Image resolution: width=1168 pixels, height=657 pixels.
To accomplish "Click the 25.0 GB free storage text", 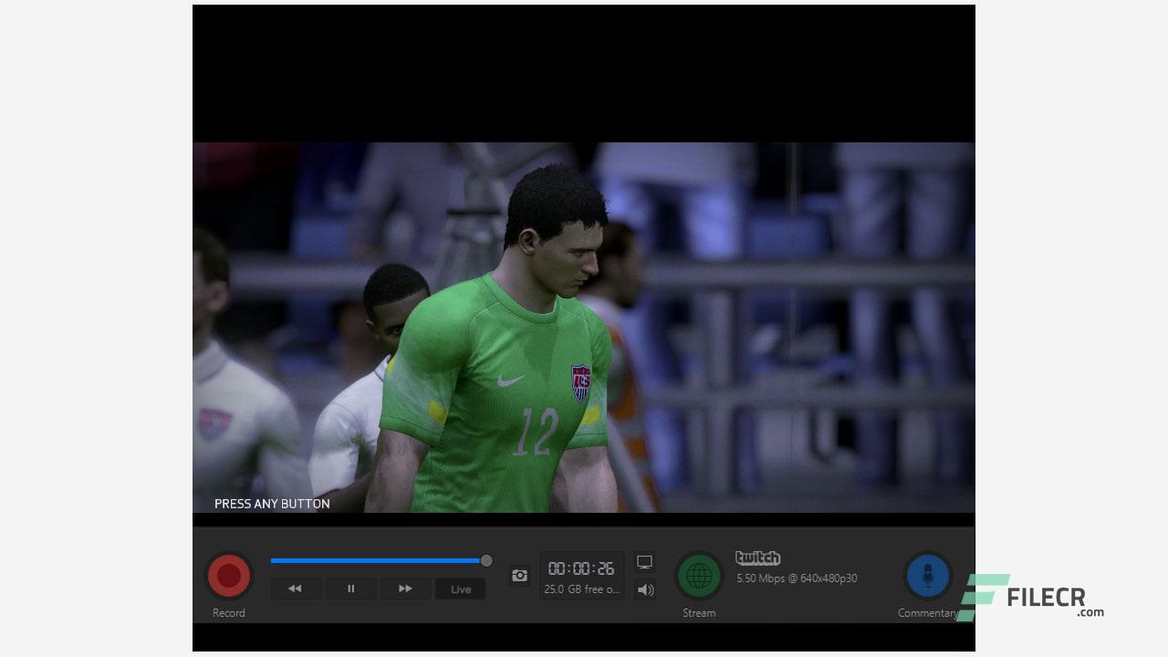I will (582, 589).
